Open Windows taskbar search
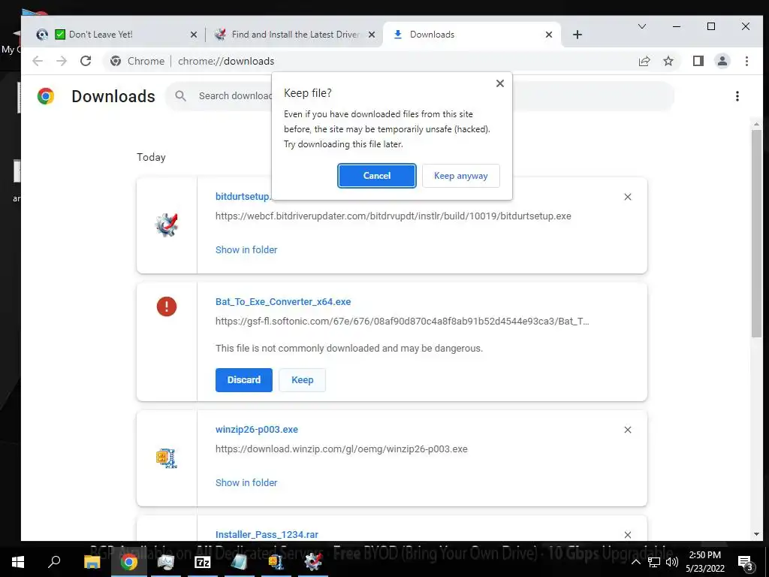 click(54, 562)
